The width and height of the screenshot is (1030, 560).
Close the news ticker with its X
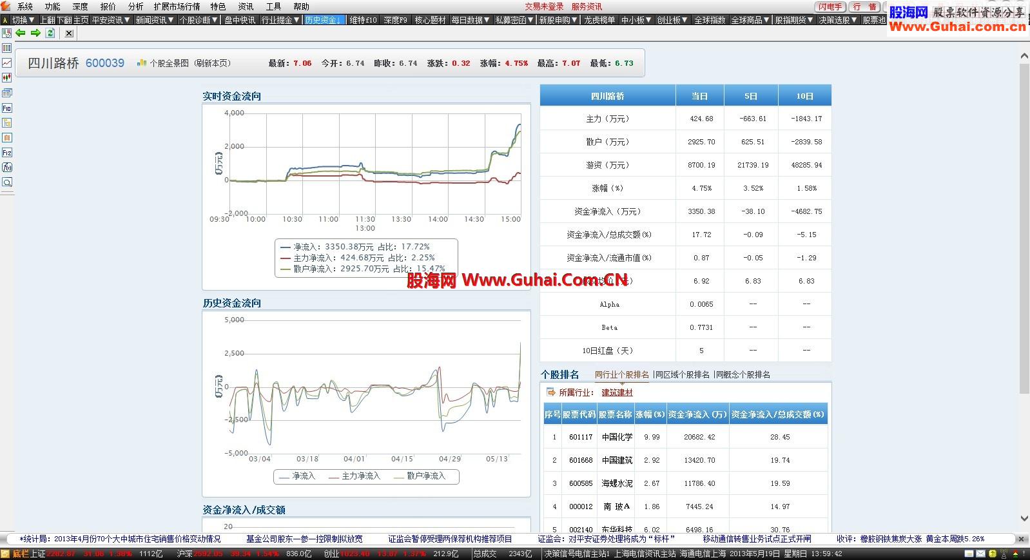tap(1021, 539)
